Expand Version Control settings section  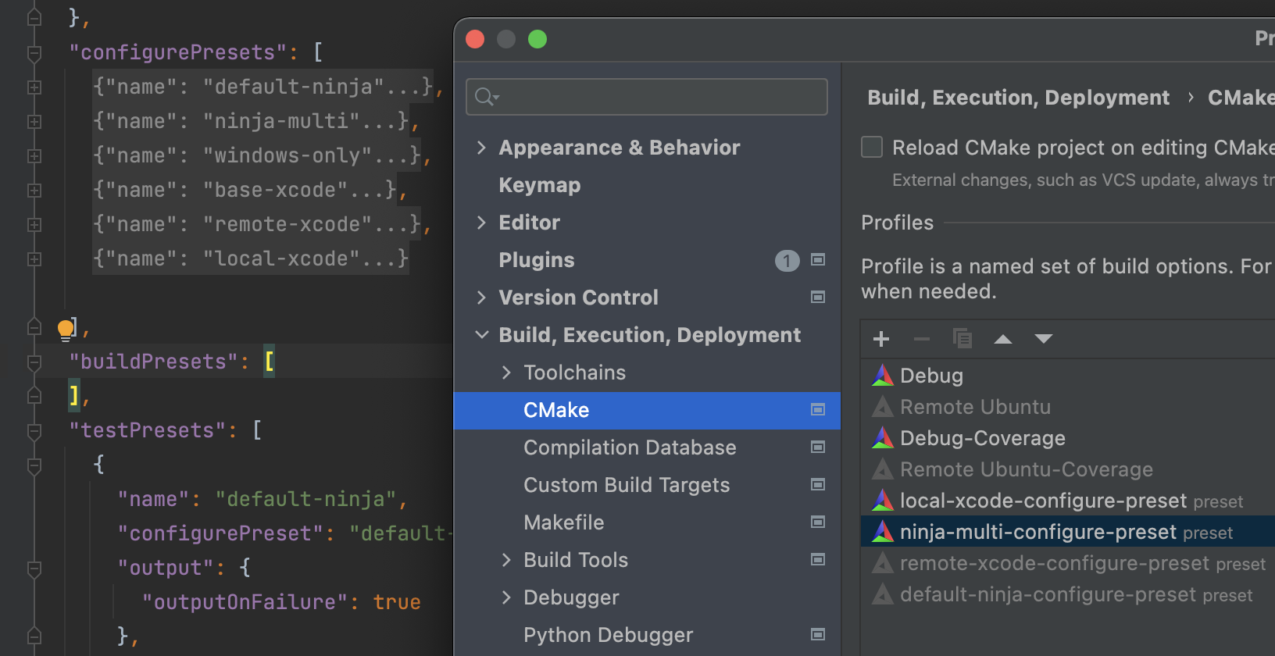(481, 298)
